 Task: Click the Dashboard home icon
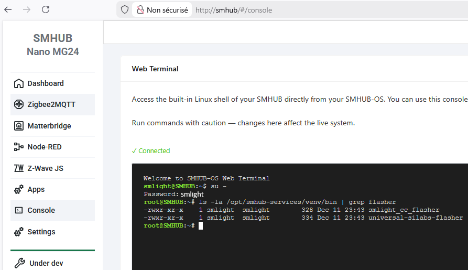click(x=18, y=84)
